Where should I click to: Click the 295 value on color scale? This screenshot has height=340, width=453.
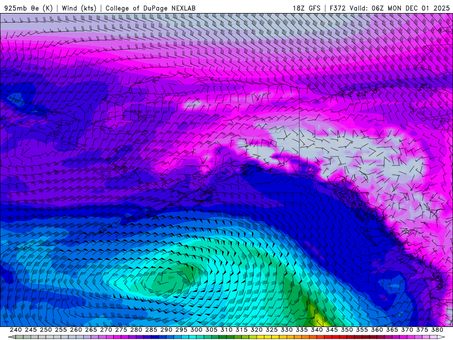pyautogui.click(x=181, y=330)
